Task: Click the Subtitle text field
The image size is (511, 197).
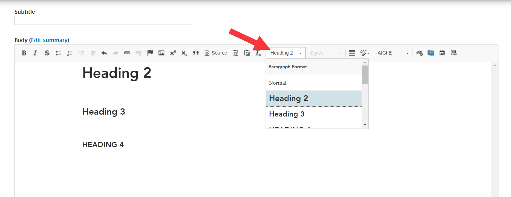Action: click(x=103, y=20)
